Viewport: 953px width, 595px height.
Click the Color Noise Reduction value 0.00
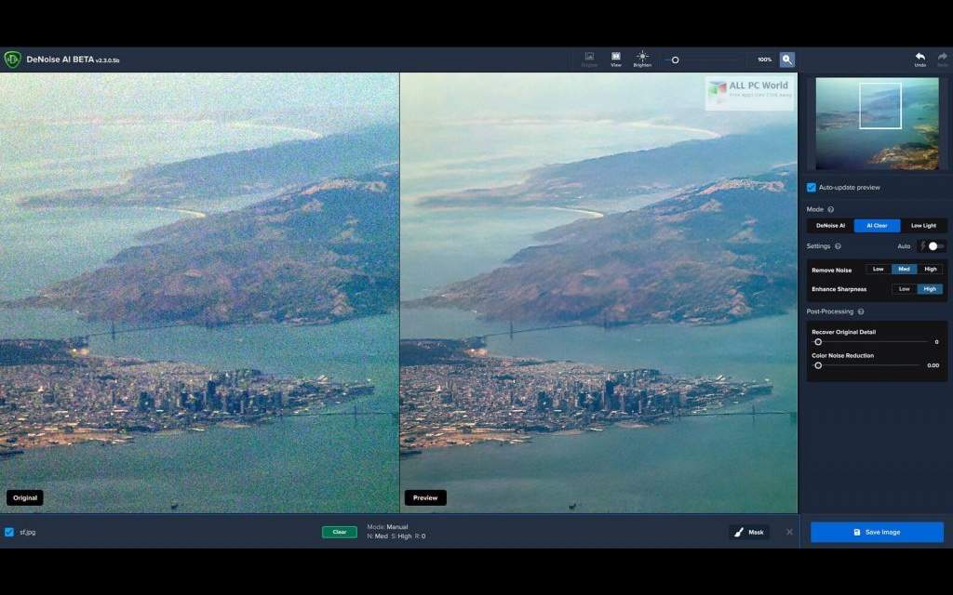pyautogui.click(x=933, y=365)
